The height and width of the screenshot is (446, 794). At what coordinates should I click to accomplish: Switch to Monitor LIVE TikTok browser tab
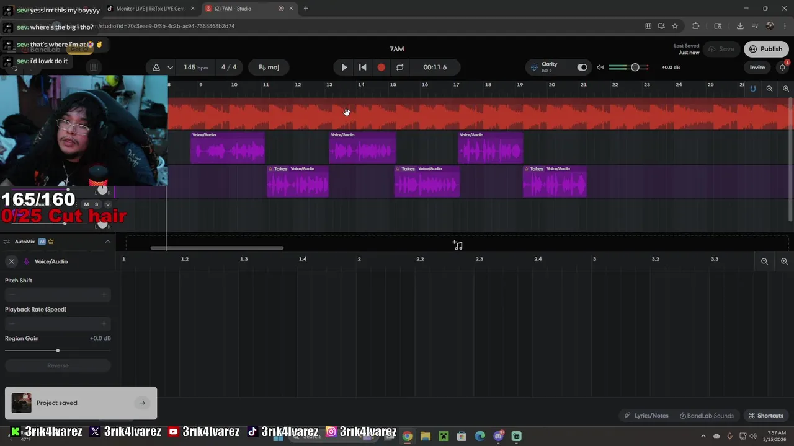150,9
